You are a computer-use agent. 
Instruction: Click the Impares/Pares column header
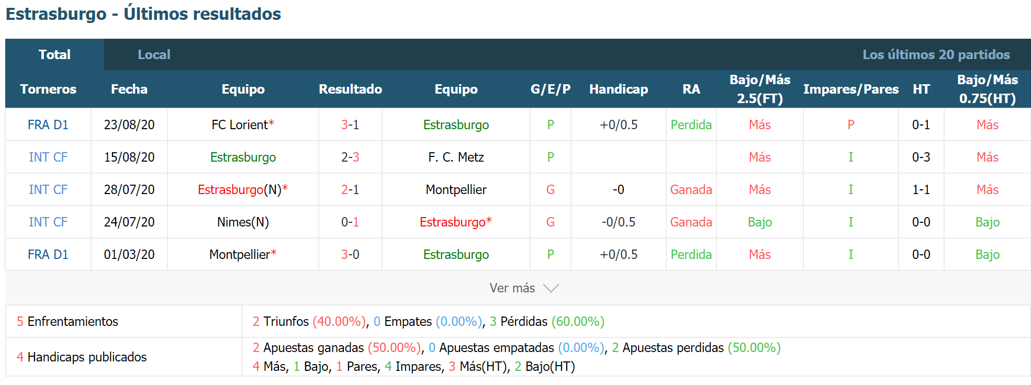pos(851,89)
